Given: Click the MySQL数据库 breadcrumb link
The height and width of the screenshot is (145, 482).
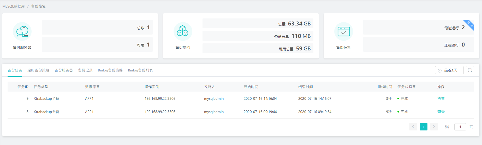Looking at the screenshot, I should click(x=14, y=6).
